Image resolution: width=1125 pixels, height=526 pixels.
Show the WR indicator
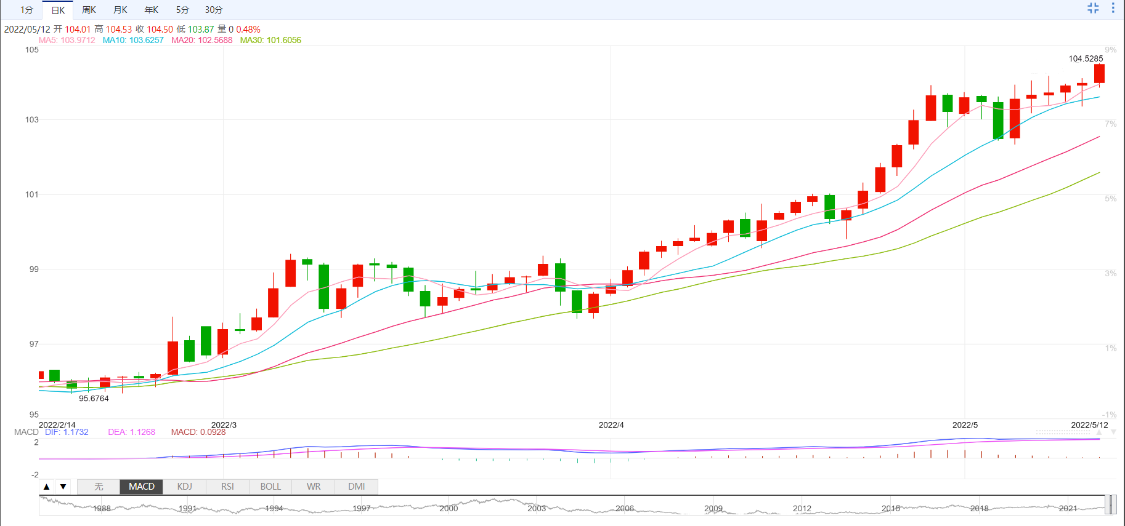(314, 487)
